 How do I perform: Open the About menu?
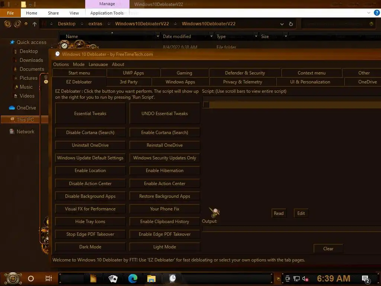click(x=118, y=64)
